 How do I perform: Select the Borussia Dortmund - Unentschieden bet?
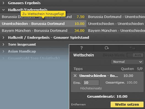[x=116, y=17]
